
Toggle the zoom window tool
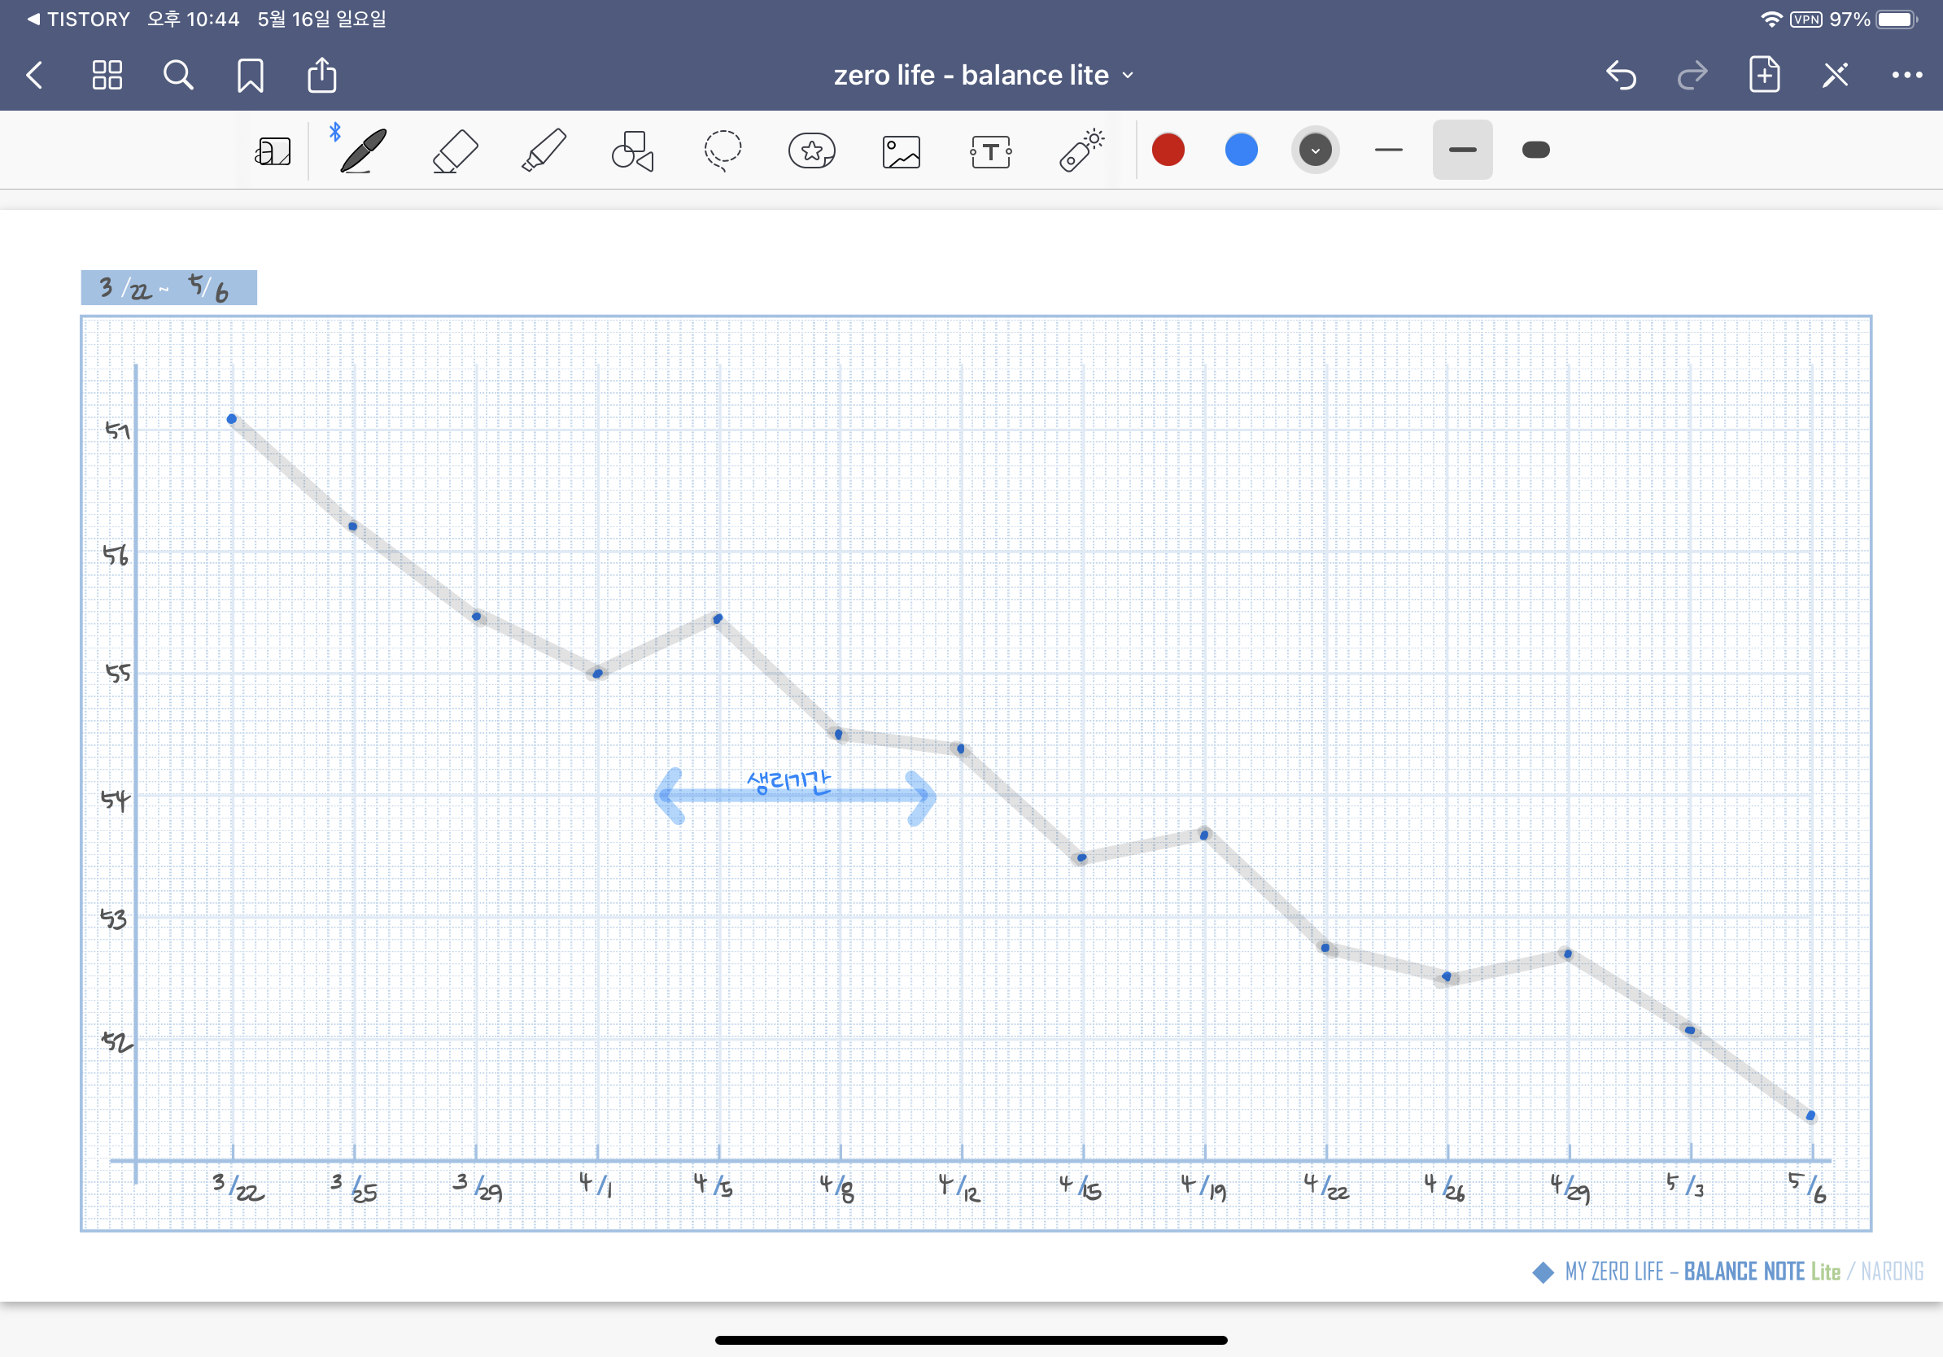pyautogui.click(x=273, y=152)
